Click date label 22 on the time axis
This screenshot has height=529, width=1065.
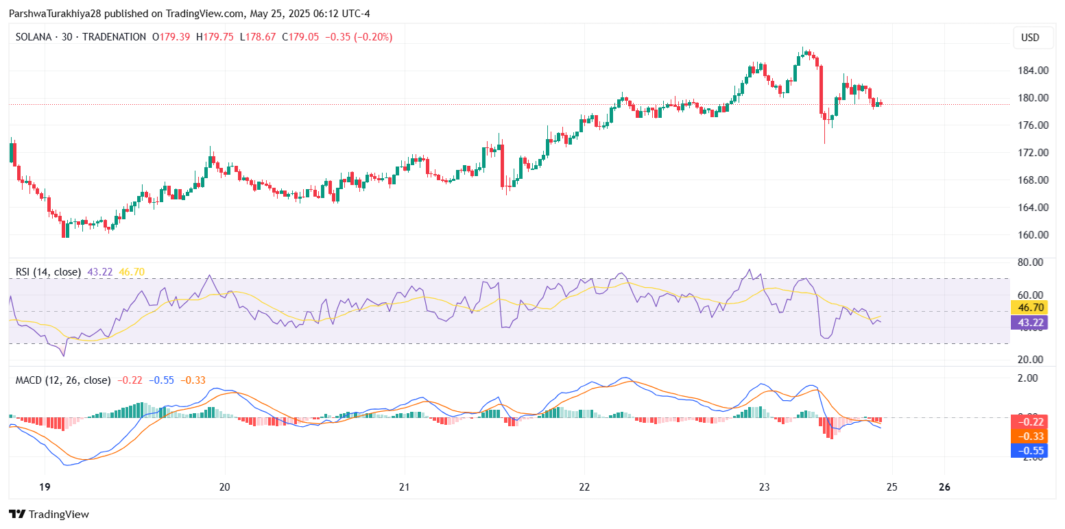[584, 487]
